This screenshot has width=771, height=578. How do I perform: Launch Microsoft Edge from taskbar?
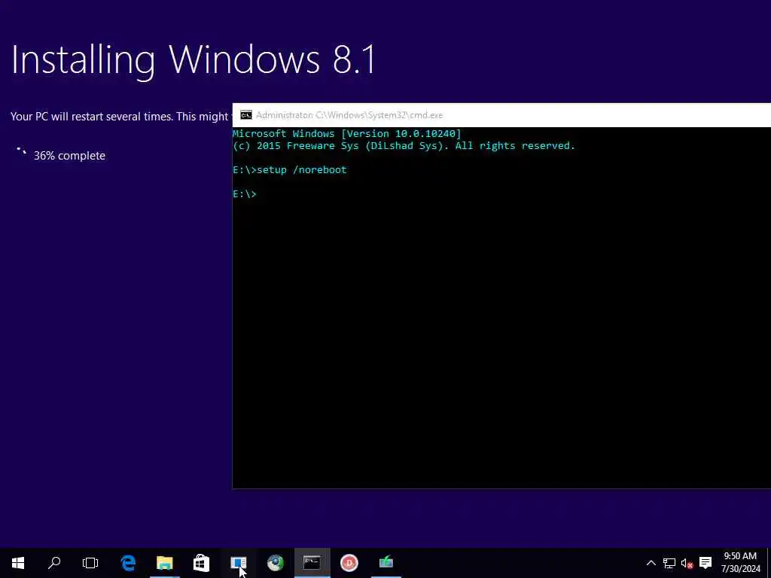tap(128, 563)
